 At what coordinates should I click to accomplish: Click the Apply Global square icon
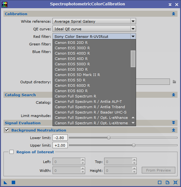click(13, 182)
